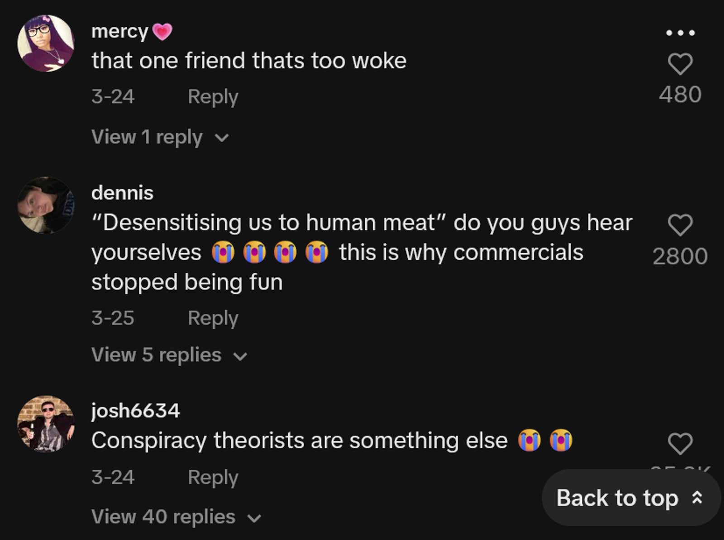
Task: Open the three-dot menu on mercy's comment
Action: (680, 33)
